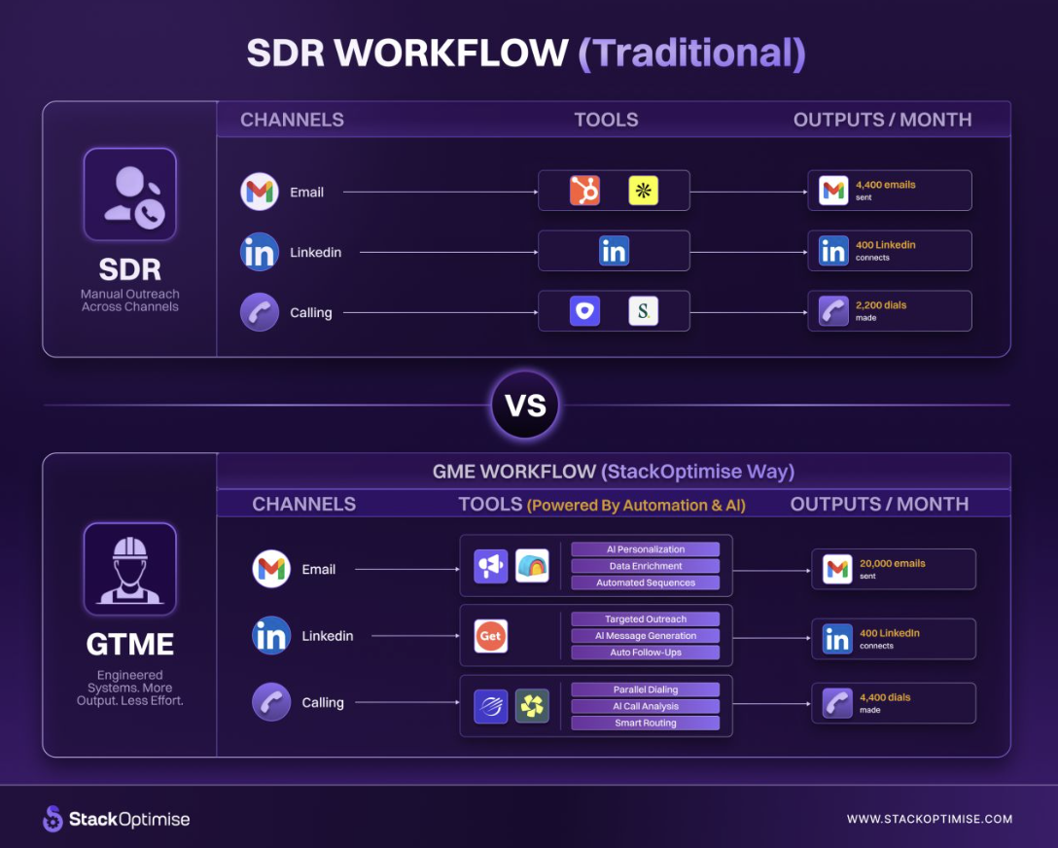Select the white 'S.' calling tool icon
The height and width of the screenshot is (848, 1058).
[644, 311]
